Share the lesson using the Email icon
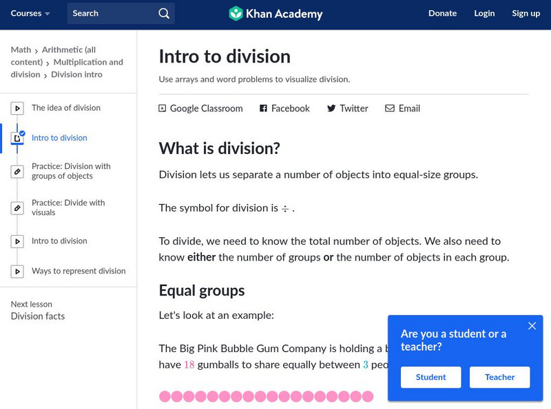 pyautogui.click(x=391, y=108)
